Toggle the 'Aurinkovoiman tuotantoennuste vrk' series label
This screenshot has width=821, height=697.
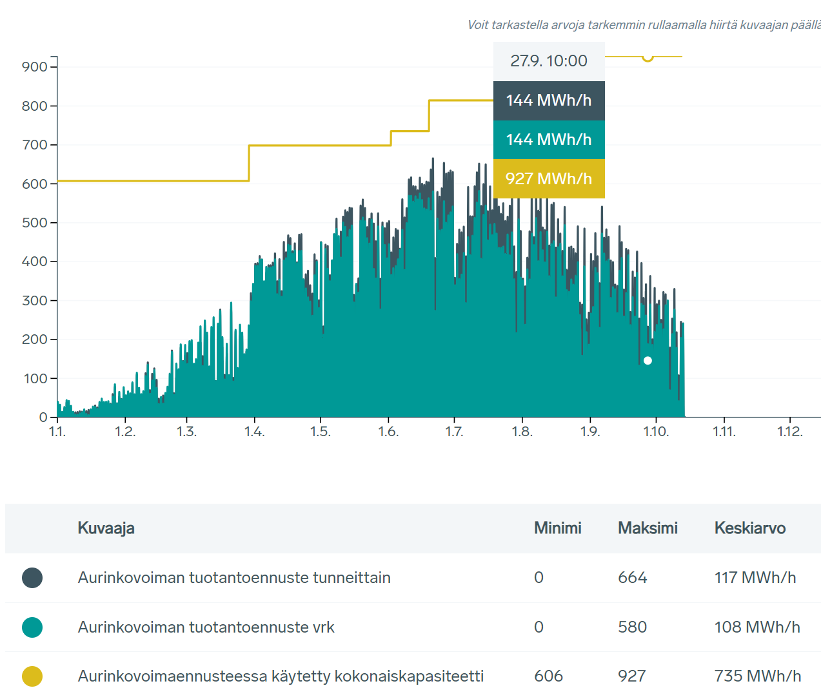click(206, 627)
